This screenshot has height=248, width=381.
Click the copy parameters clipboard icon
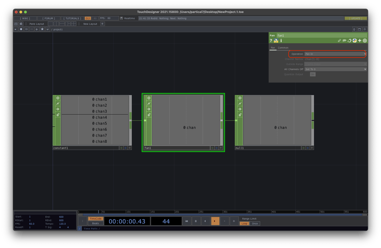(349, 41)
